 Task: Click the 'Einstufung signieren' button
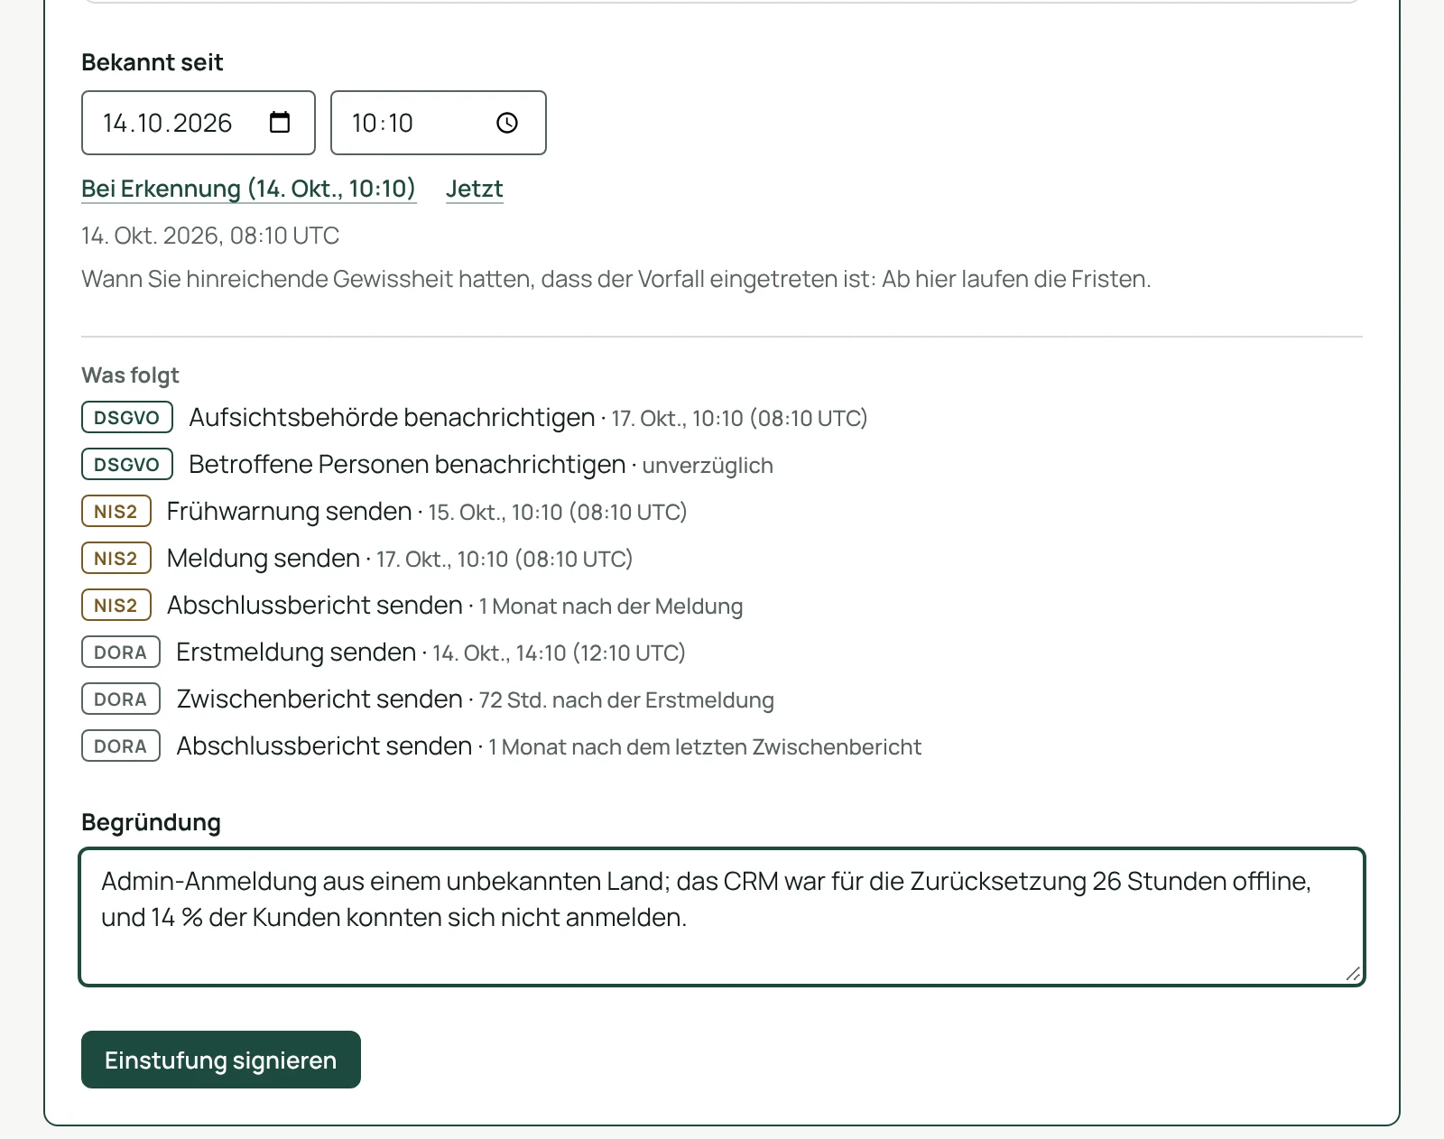tap(221, 1060)
